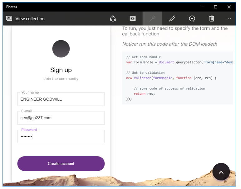Open the three-dot More options menu
Image resolution: width=241 pixels, height=189 pixels.
[x=229, y=19]
